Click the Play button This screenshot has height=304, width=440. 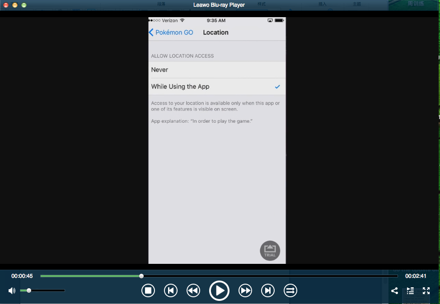[x=219, y=290]
